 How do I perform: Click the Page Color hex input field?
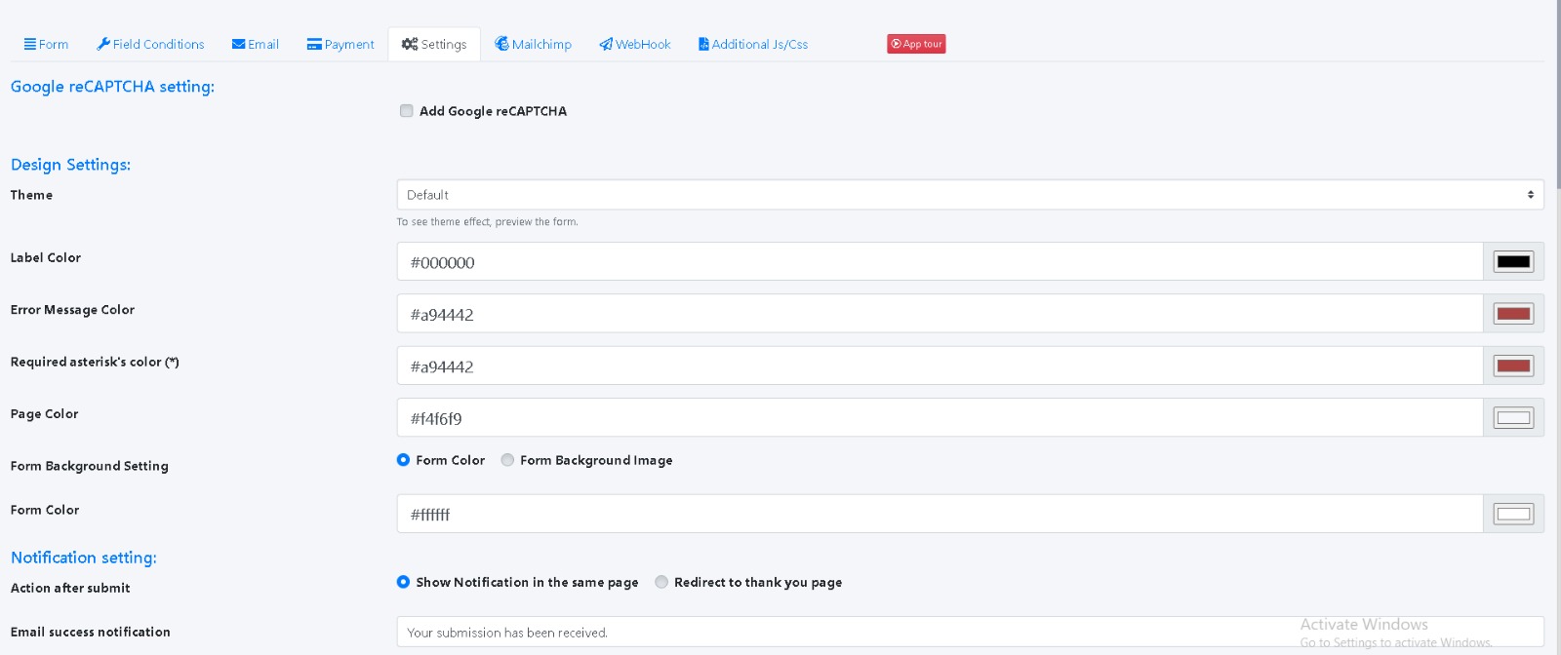939,418
